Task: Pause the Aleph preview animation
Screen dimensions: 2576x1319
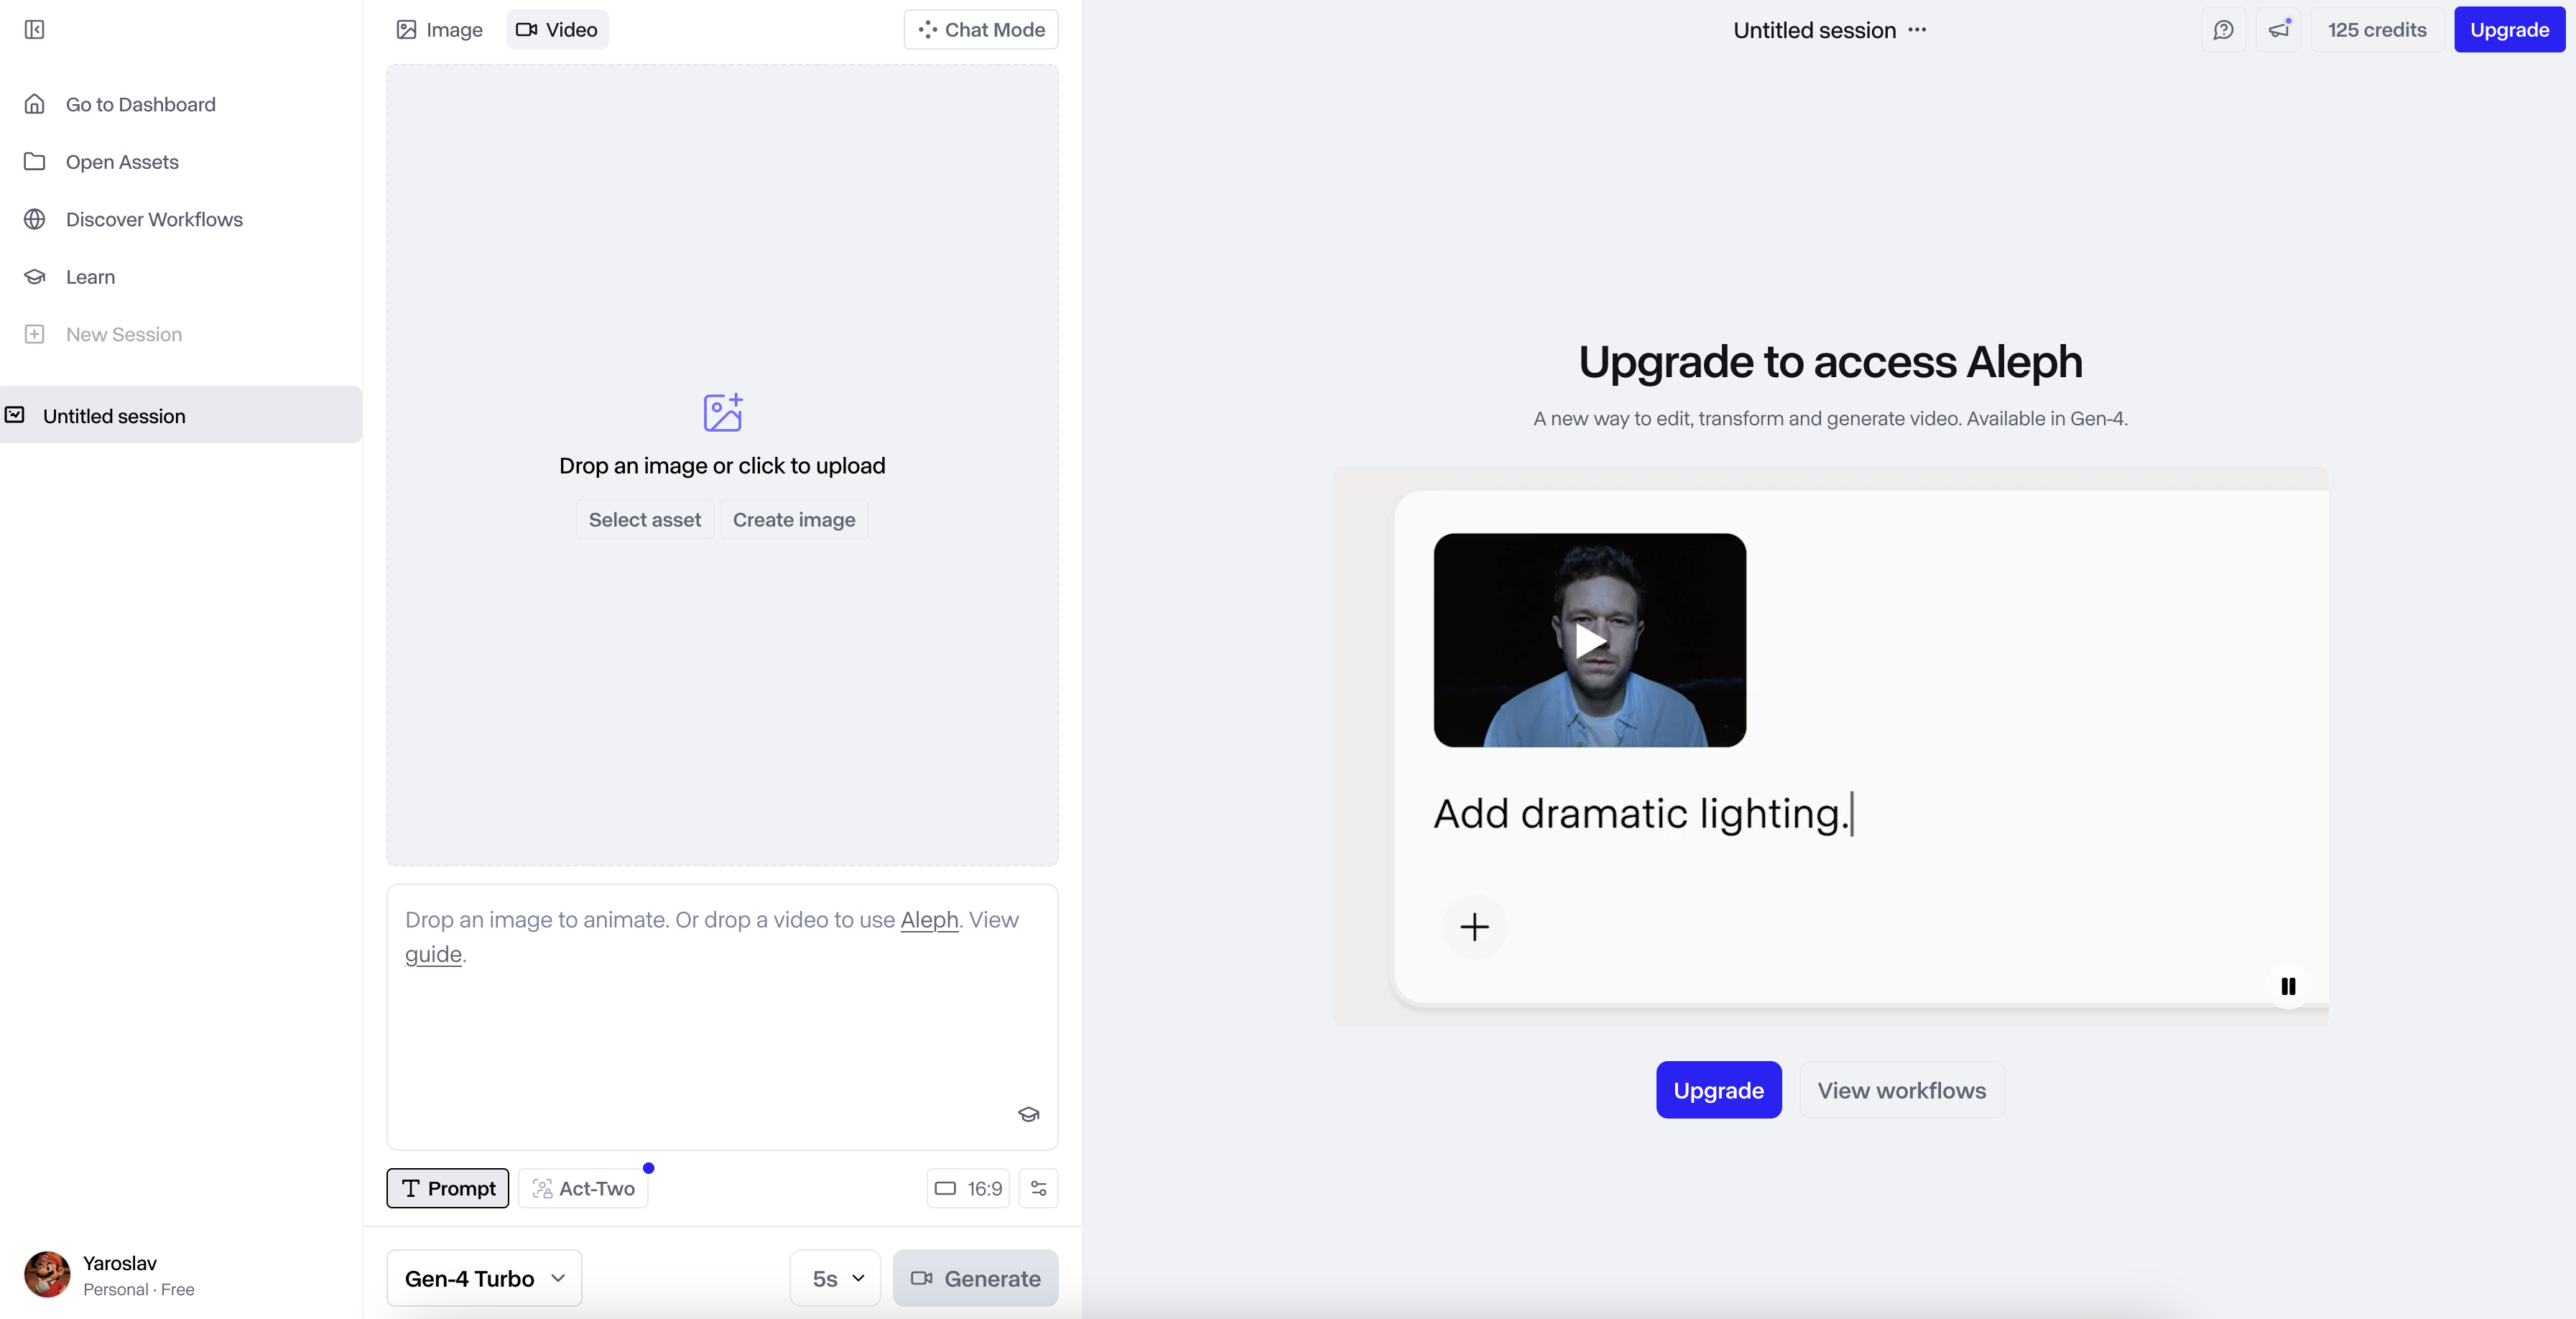Action: point(2288,986)
